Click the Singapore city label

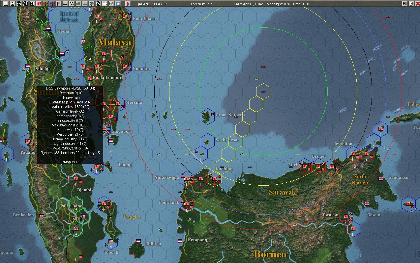pos(122,131)
